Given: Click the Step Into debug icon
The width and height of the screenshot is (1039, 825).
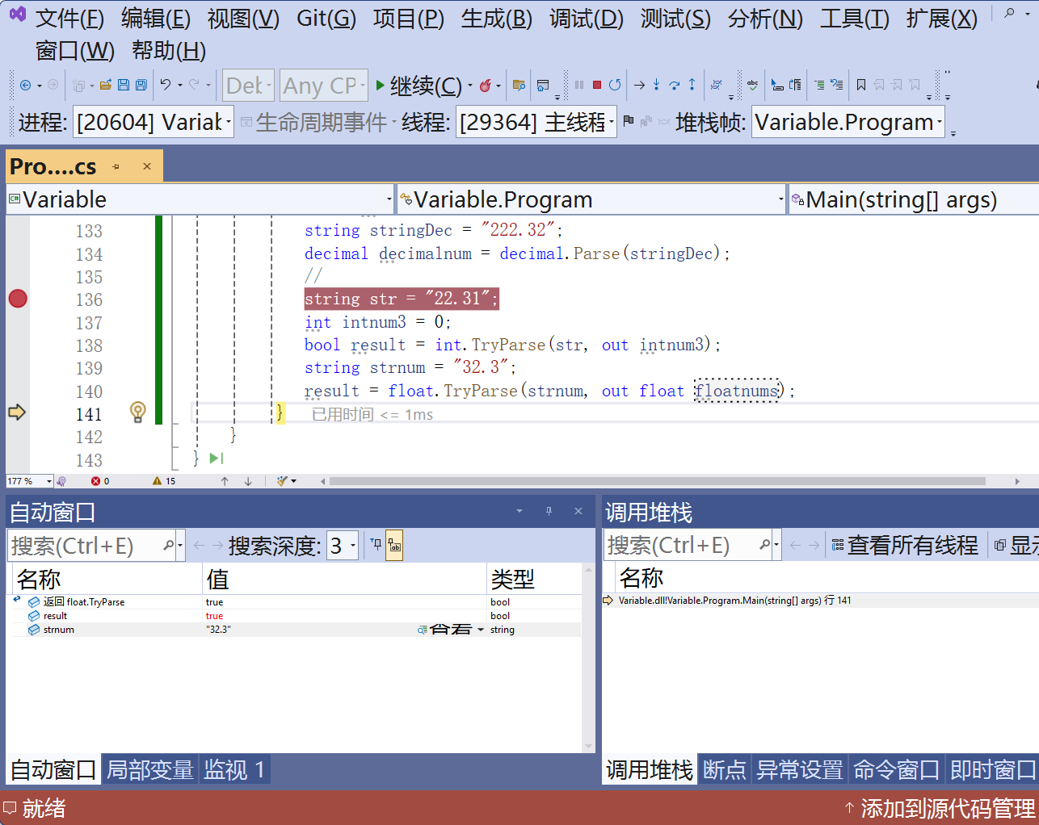Looking at the screenshot, I should [x=657, y=86].
